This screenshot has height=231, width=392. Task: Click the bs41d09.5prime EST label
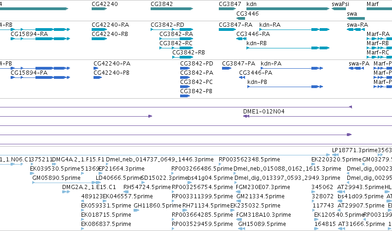click(x=361, y=196)
